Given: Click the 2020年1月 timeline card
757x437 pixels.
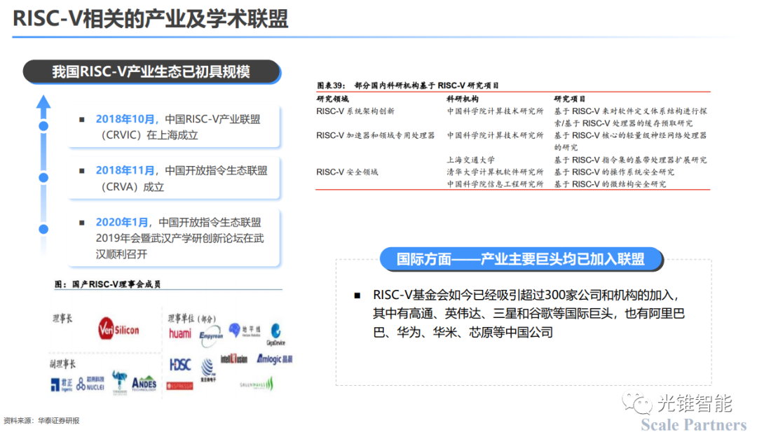Looking at the screenshot, I should click(x=175, y=238).
